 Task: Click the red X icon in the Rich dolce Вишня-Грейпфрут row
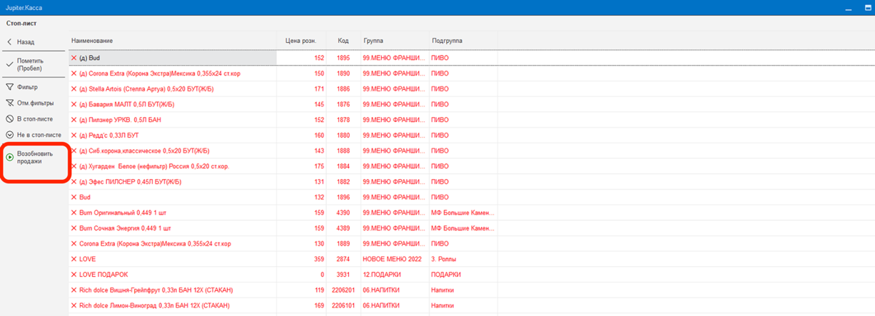coord(74,290)
